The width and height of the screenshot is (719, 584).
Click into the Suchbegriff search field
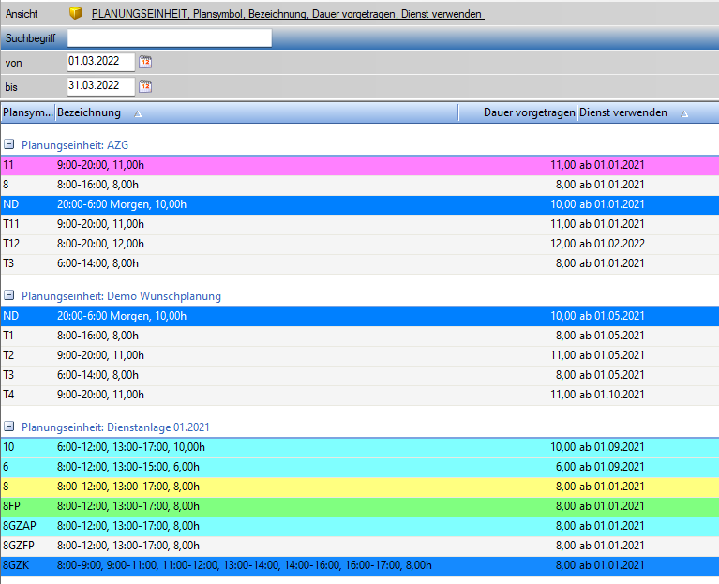pyautogui.click(x=169, y=38)
